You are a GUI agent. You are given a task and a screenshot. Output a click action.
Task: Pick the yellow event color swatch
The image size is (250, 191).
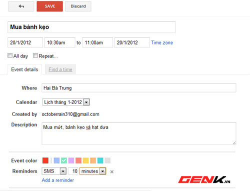[x=86, y=160]
